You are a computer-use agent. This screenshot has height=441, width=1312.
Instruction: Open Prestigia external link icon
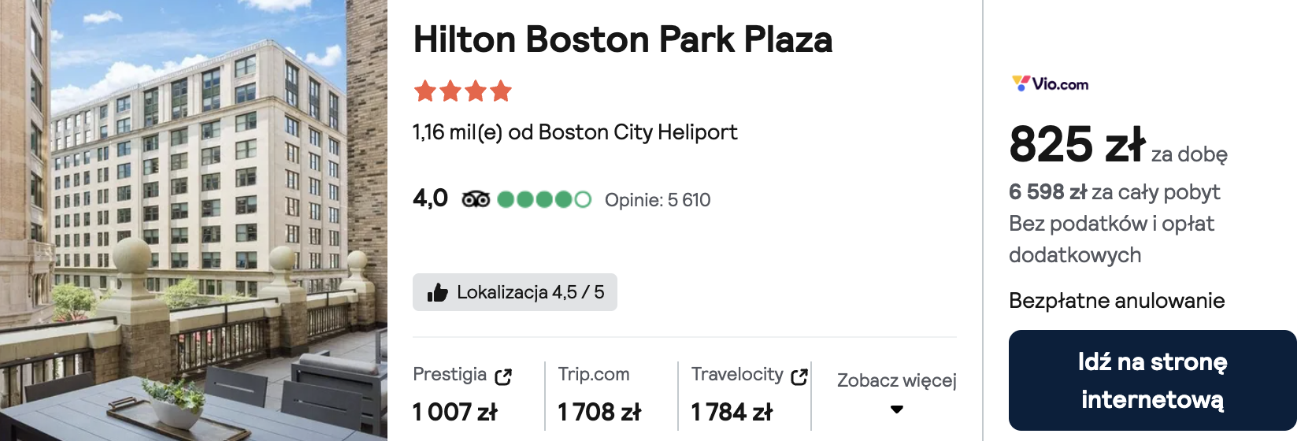[x=503, y=376]
